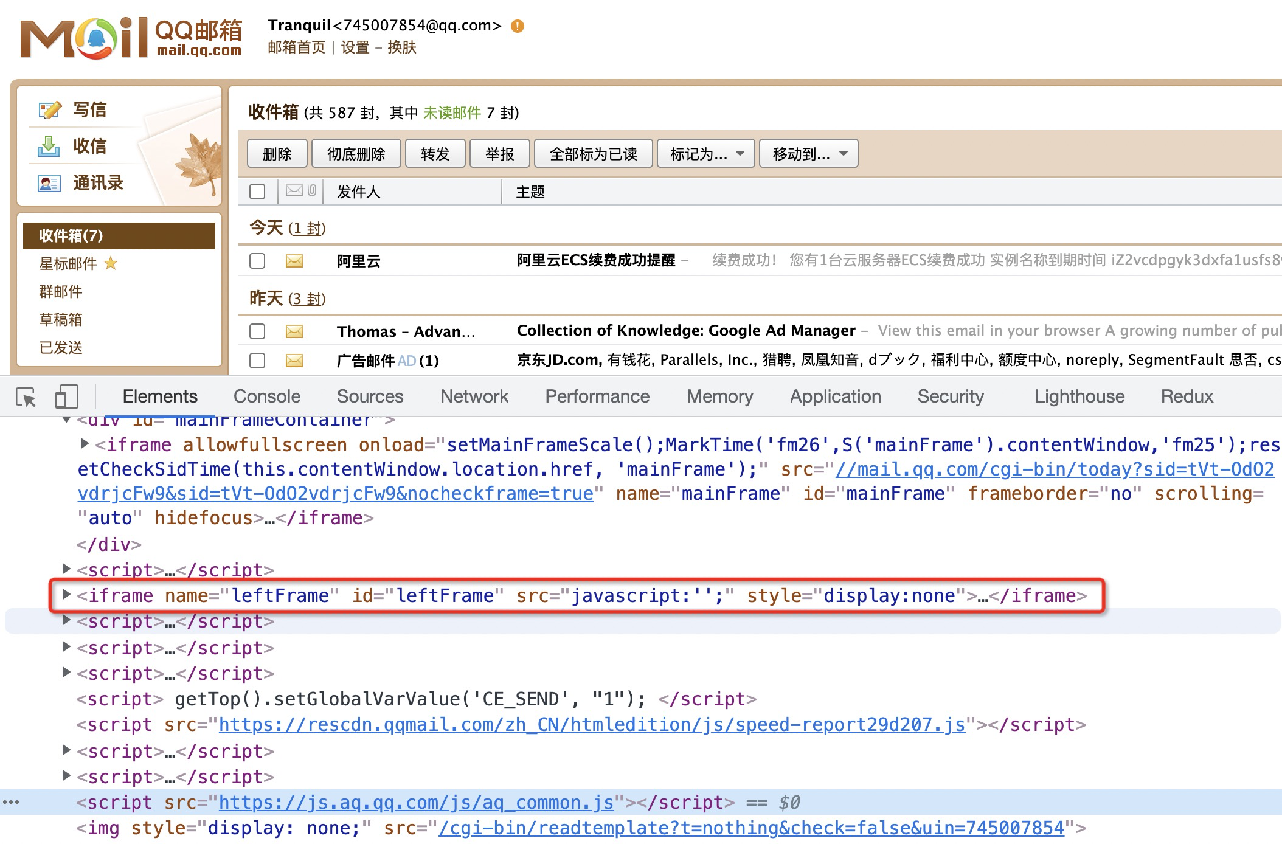
Task: Open the Application tab
Action: click(x=835, y=396)
